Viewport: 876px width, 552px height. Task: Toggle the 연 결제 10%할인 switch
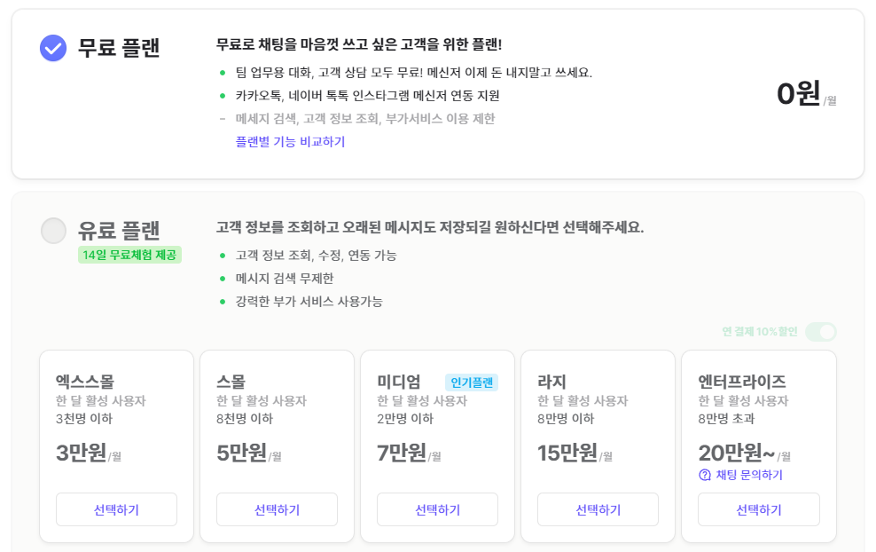[820, 332]
